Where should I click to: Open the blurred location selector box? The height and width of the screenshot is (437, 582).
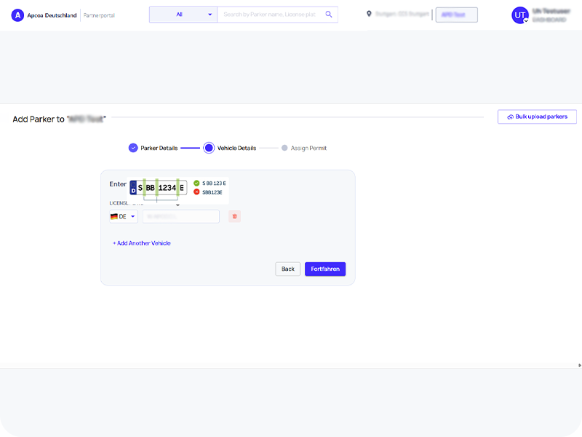456,15
